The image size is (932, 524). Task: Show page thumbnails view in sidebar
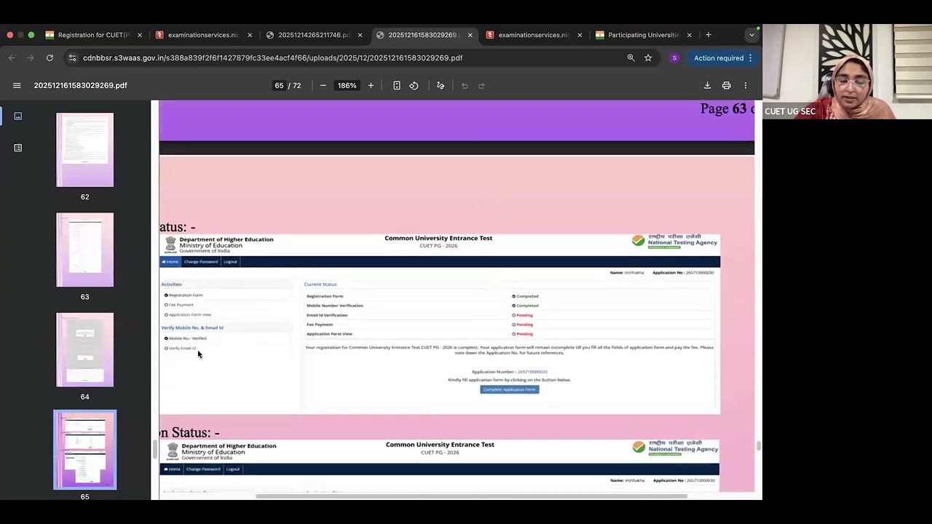click(18, 116)
